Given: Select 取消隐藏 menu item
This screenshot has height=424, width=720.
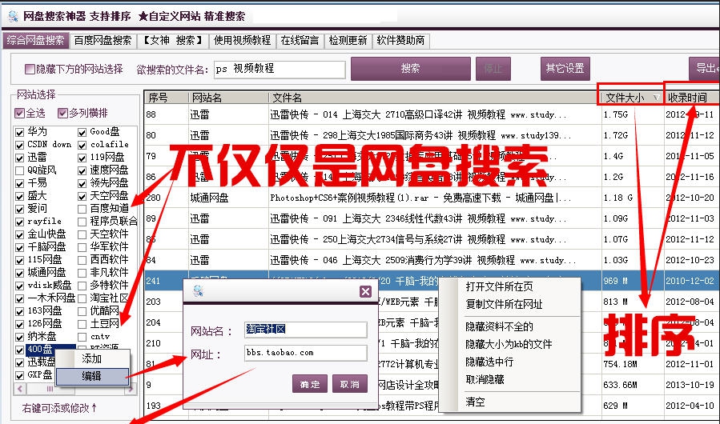Looking at the screenshot, I should click(x=485, y=379).
